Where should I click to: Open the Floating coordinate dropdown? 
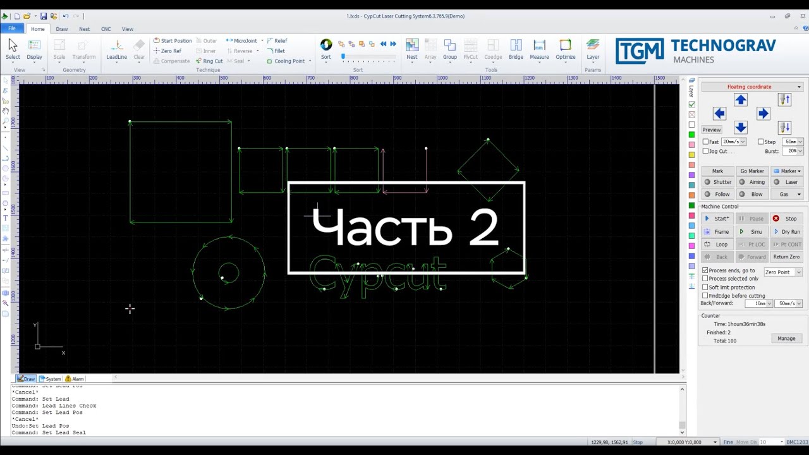point(752,87)
